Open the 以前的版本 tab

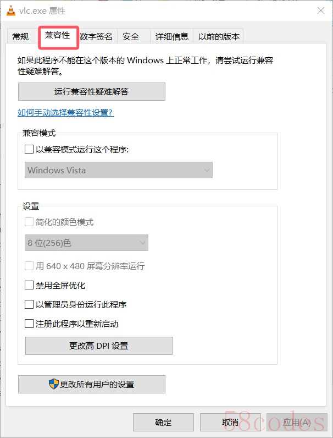click(x=219, y=37)
